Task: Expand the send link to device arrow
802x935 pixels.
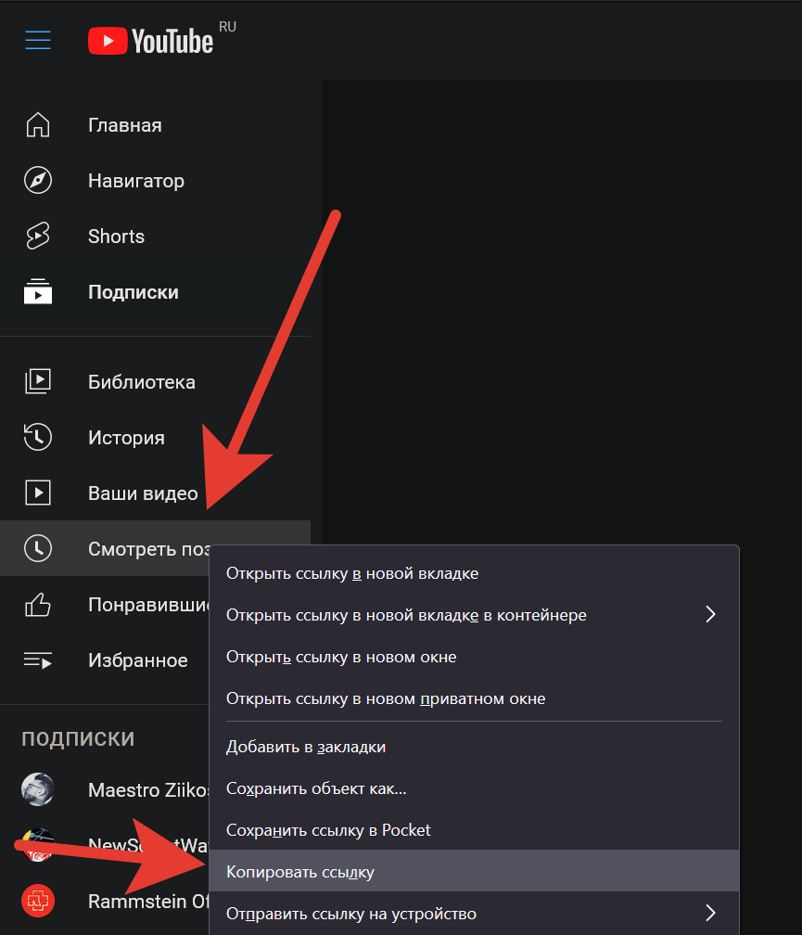Action: [711, 914]
